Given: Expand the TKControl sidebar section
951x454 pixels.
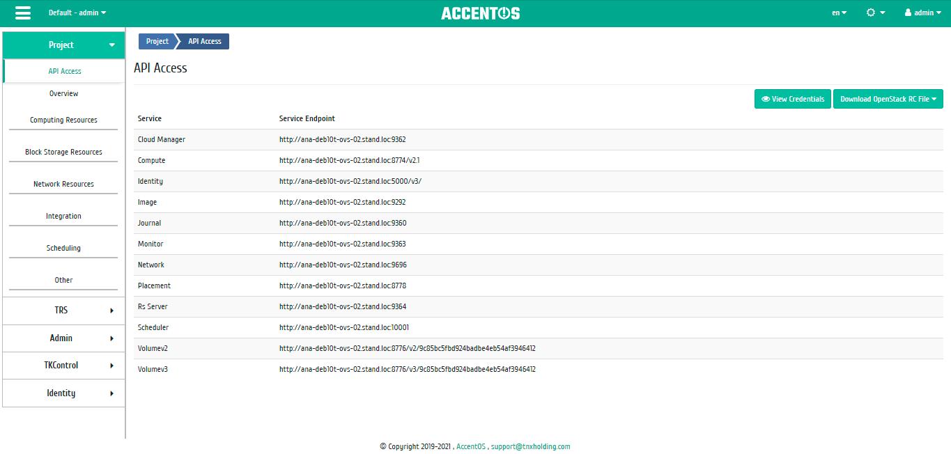Looking at the screenshot, I should coord(64,366).
